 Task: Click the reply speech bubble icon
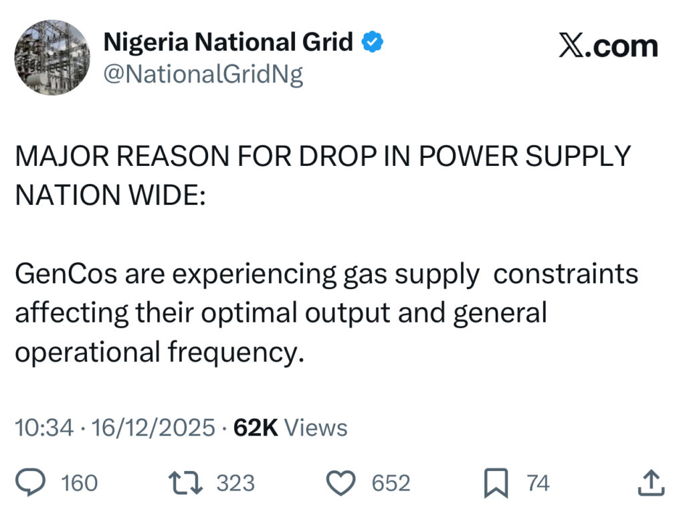tap(31, 483)
